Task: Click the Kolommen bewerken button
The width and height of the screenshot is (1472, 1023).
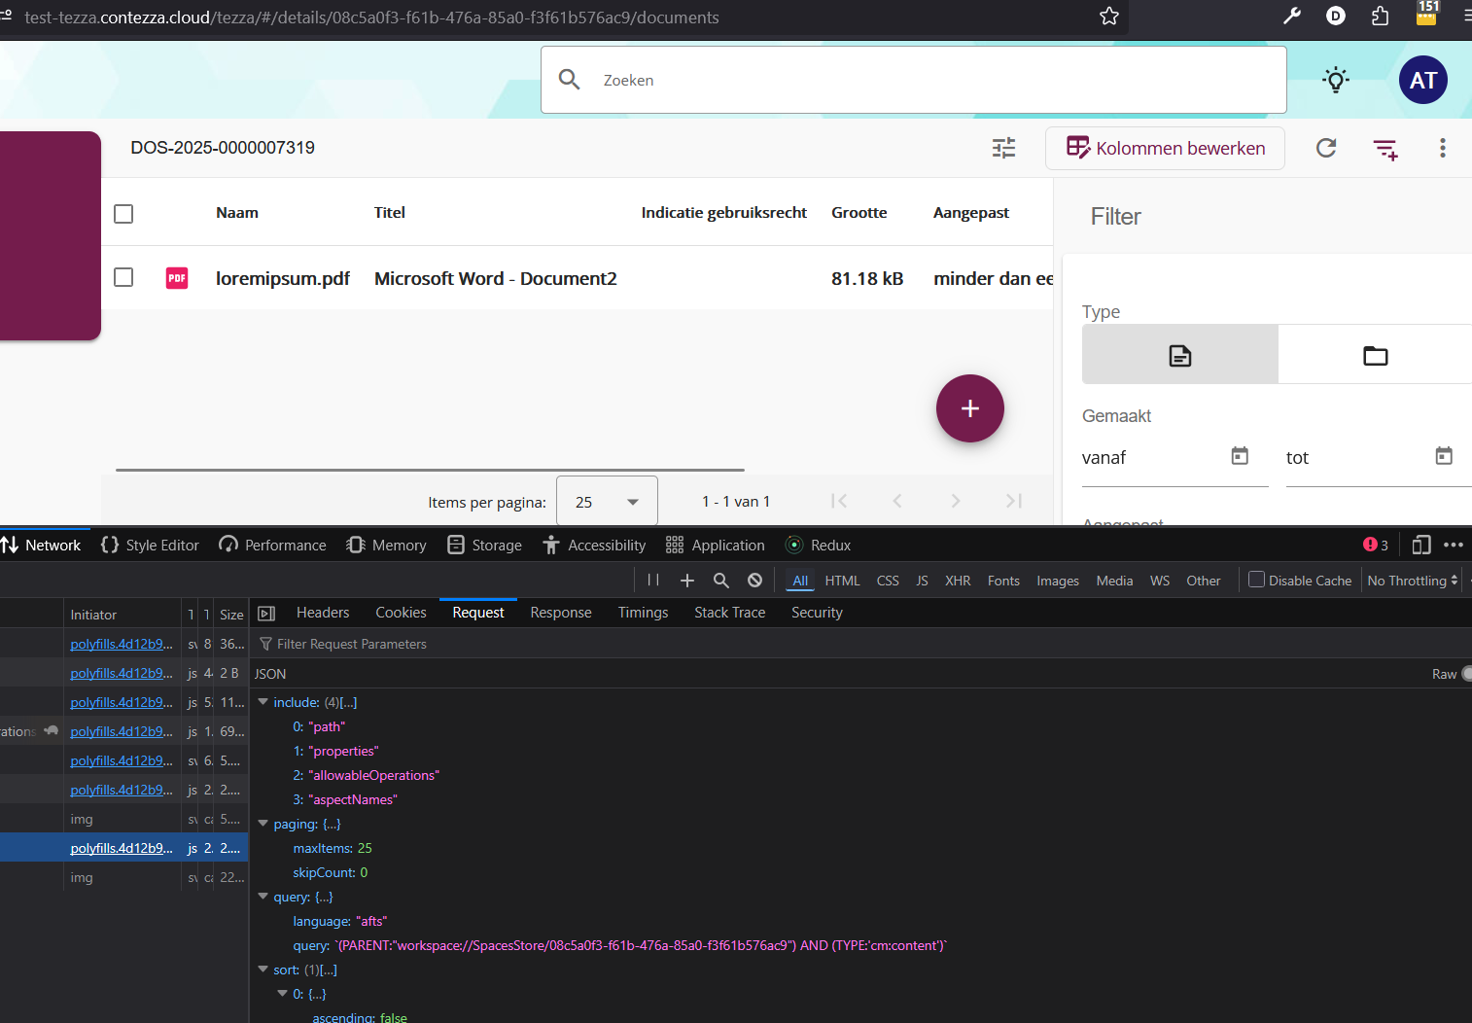Action: [1165, 148]
